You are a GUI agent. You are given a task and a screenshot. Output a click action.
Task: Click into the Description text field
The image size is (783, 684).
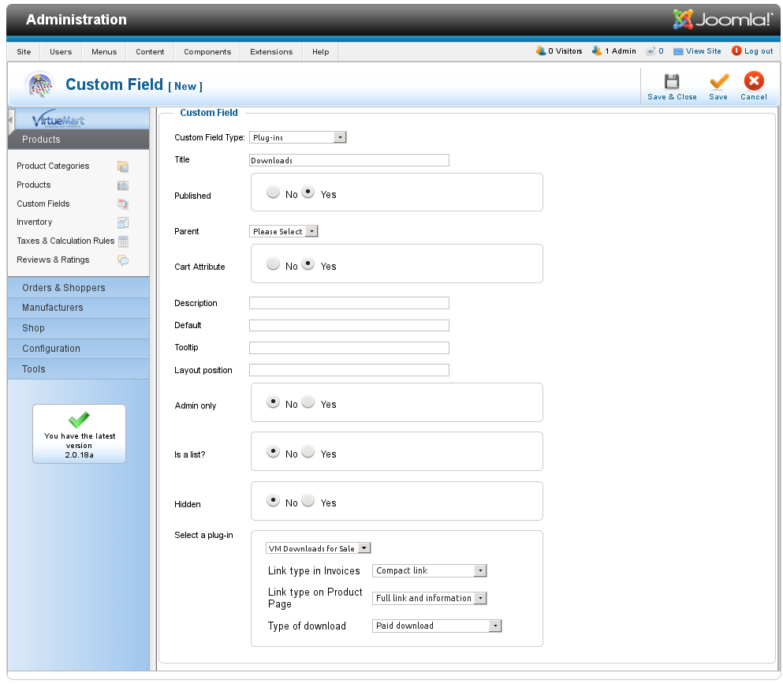pos(349,303)
